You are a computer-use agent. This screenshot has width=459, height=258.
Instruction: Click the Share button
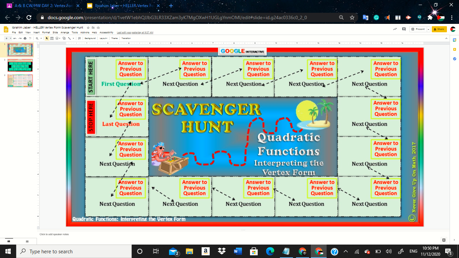point(439,29)
